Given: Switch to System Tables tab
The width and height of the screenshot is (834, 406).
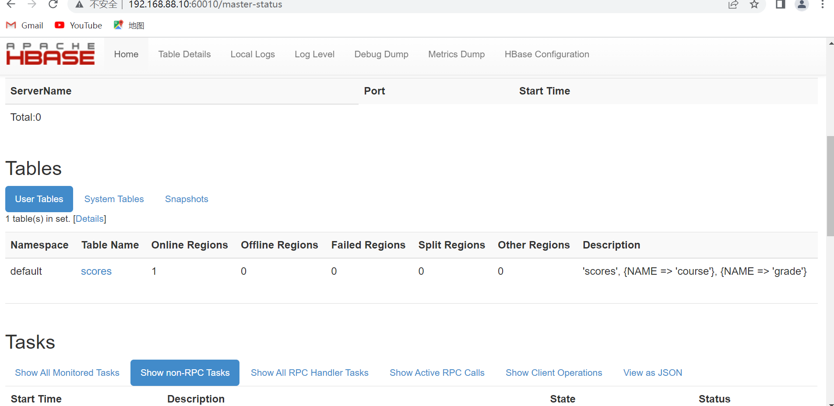Looking at the screenshot, I should (114, 199).
